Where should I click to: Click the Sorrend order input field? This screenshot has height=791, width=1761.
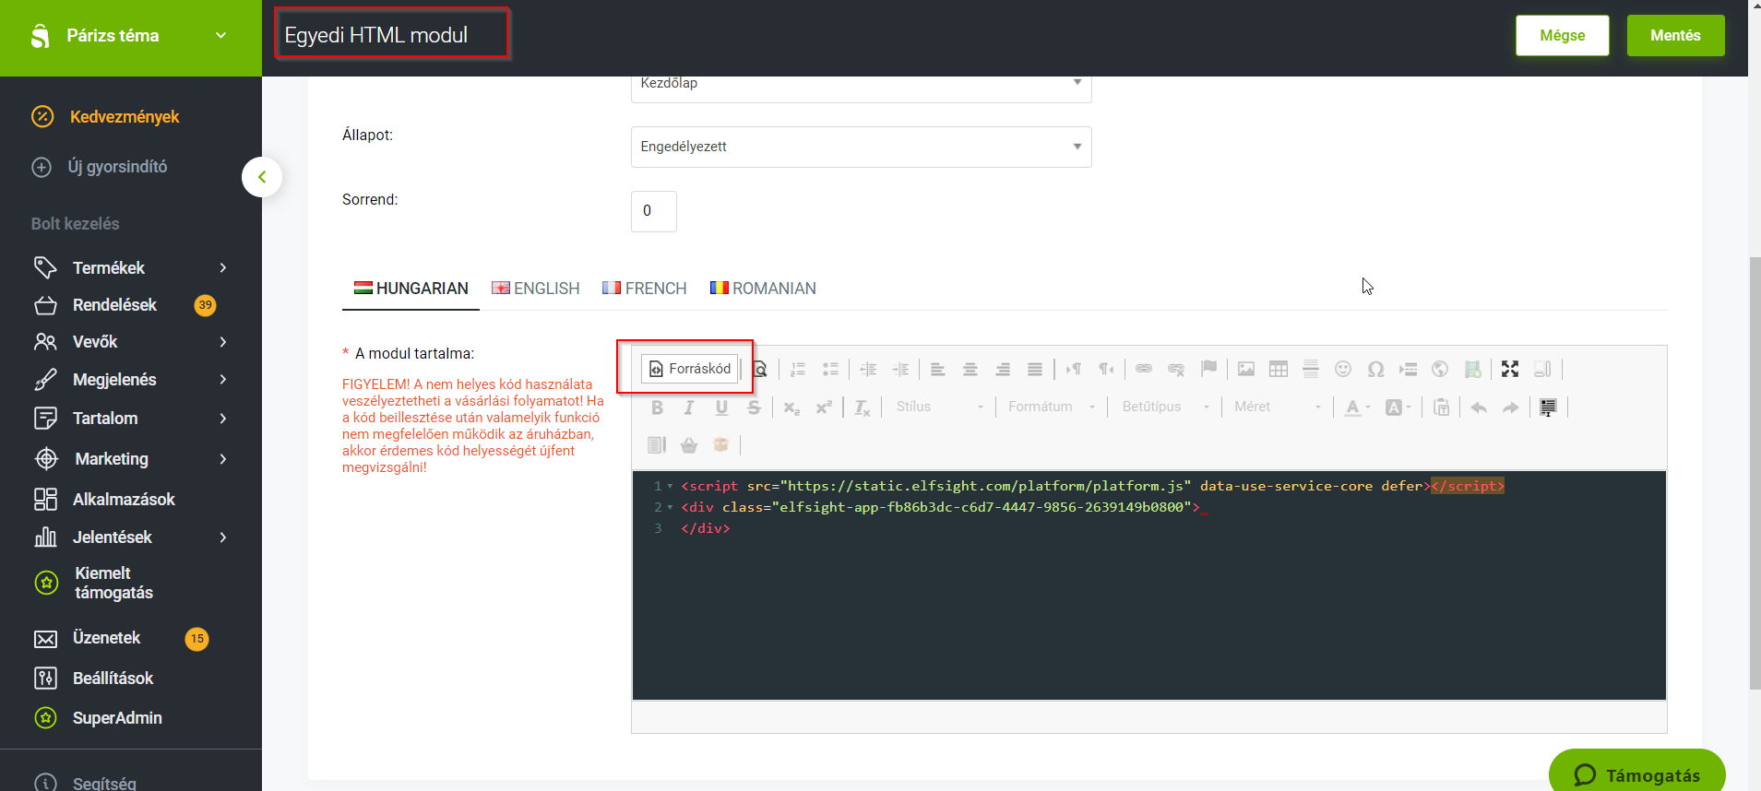click(x=654, y=211)
